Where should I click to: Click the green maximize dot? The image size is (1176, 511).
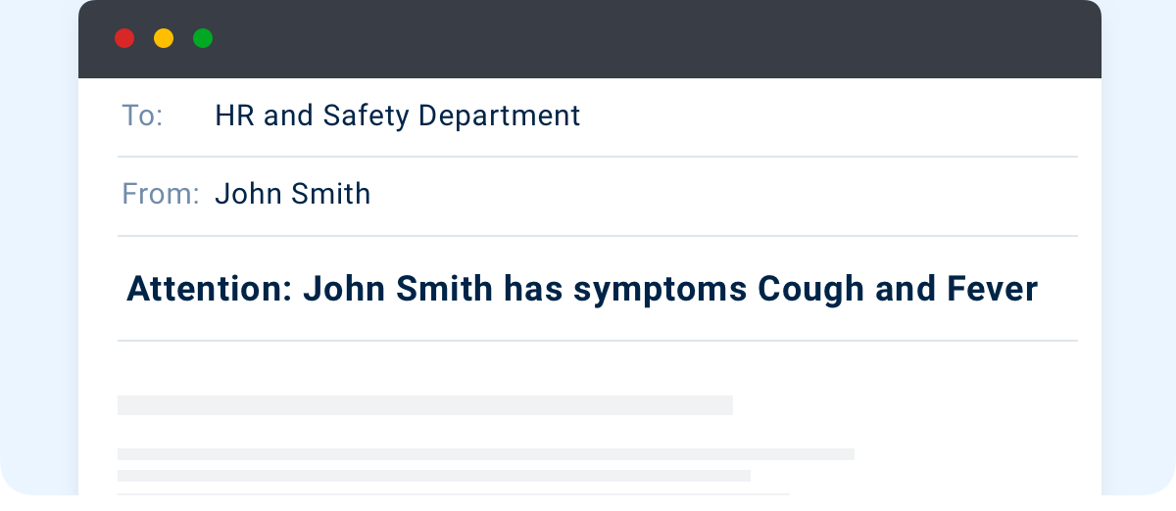point(203,39)
